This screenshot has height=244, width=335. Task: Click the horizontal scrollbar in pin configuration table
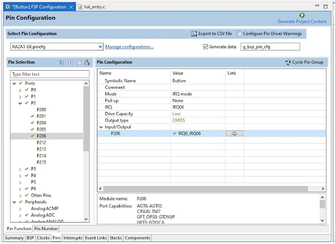[x=206, y=189]
